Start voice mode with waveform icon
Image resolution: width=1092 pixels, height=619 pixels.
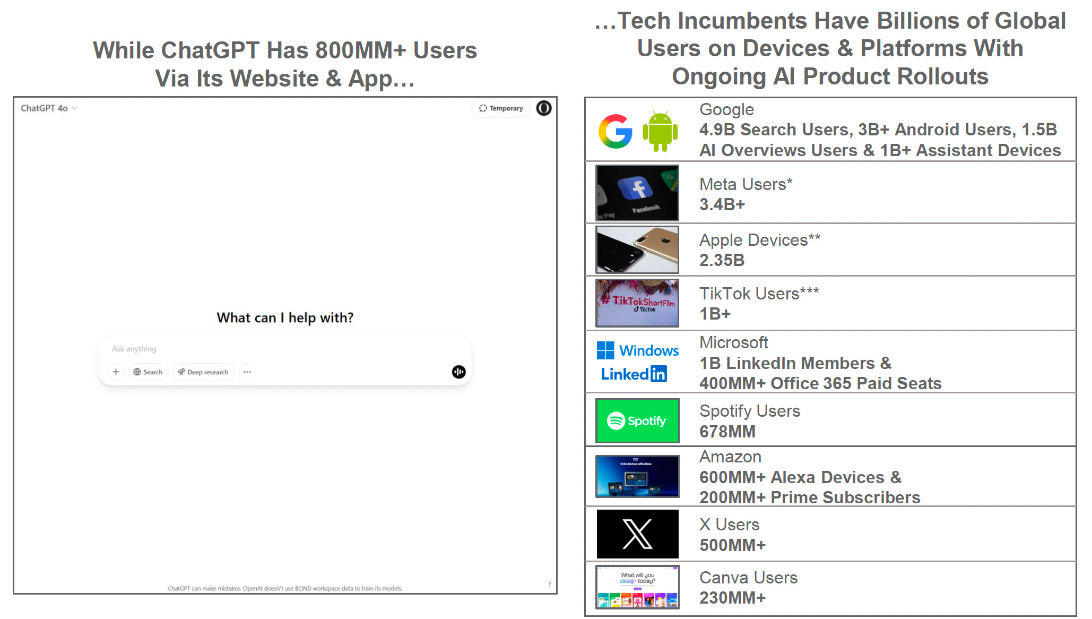coord(458,372)
